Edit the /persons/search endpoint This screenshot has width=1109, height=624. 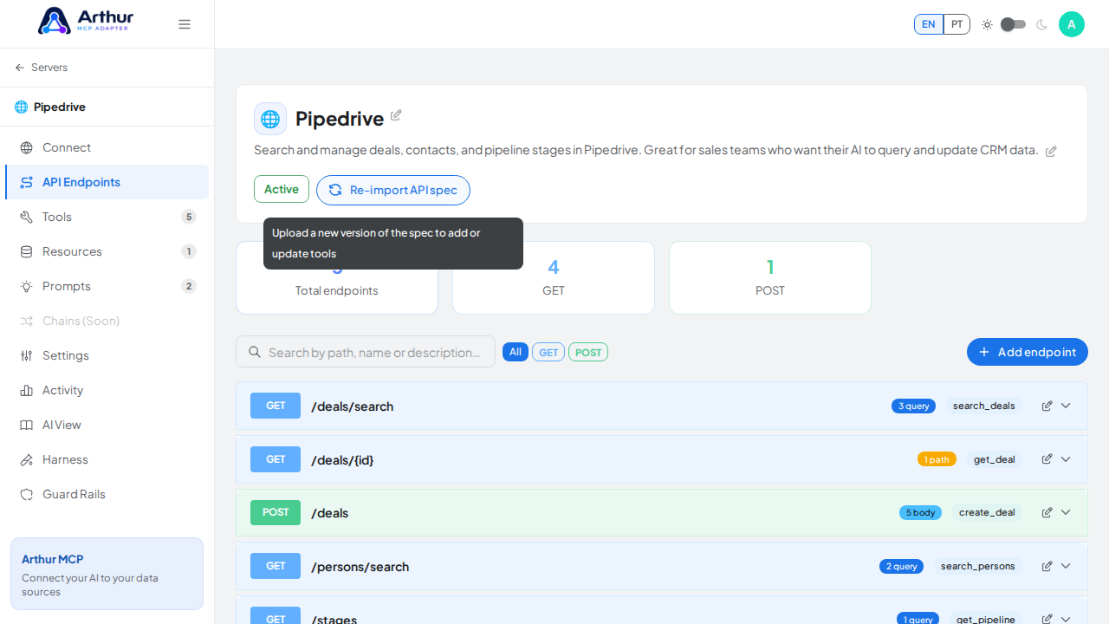point(1047,566)
